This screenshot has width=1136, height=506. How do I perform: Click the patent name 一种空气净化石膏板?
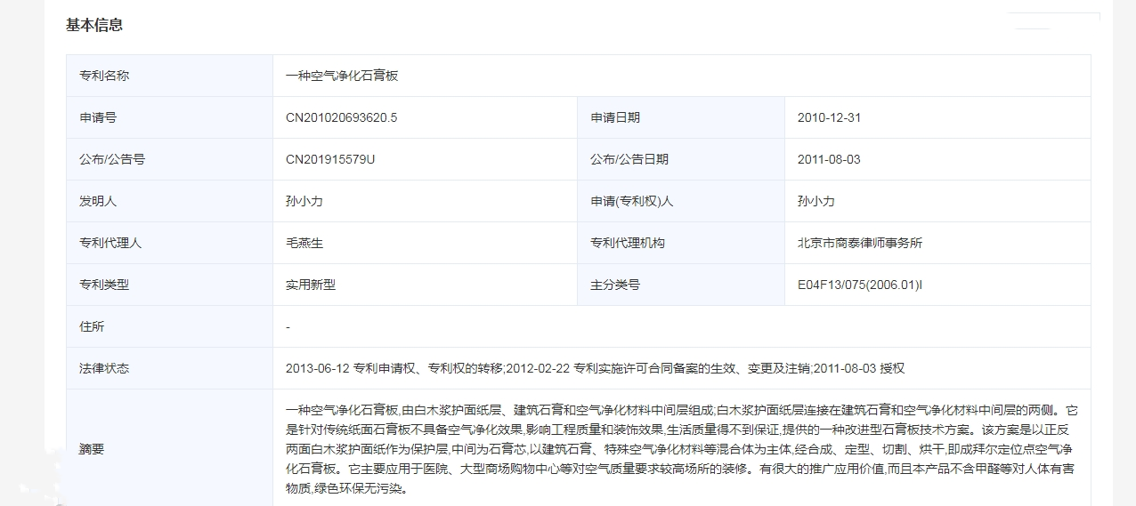tap(342, 76)
